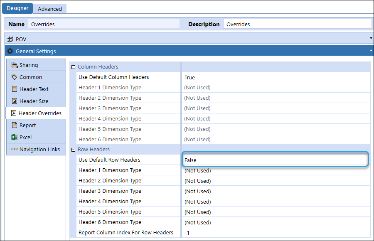Image resolution: width=374 pixels, height=241 pixels.
Task: Open Column Headers Header 1 Dimension Type value
Action: pyautogui.click(x=276, y=88)
